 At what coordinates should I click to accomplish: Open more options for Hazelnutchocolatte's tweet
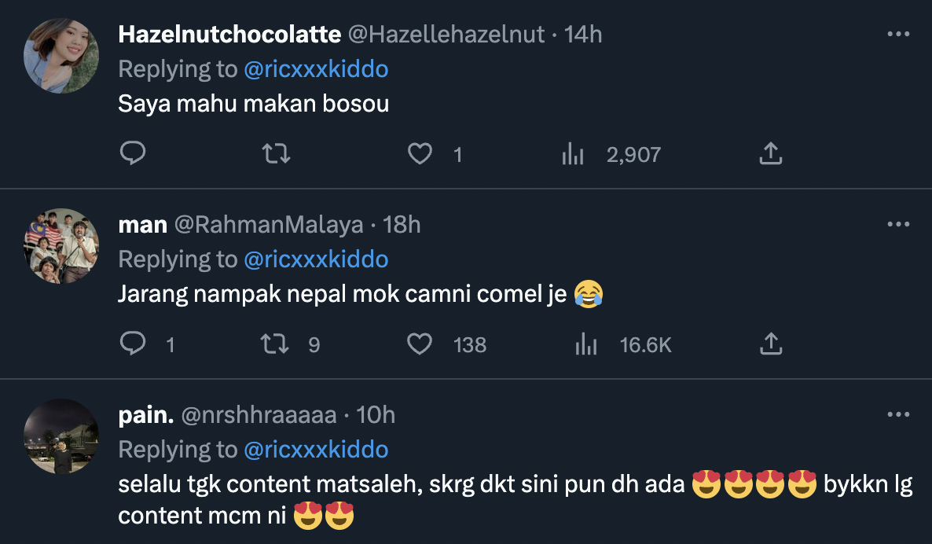897,35
